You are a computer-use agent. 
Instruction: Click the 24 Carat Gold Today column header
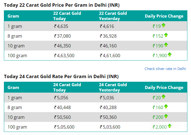coord(67,87)
